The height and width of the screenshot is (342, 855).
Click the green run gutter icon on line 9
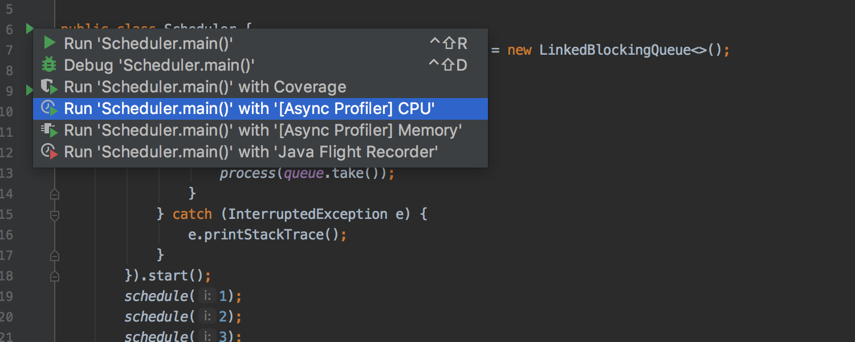pos(28,89)
